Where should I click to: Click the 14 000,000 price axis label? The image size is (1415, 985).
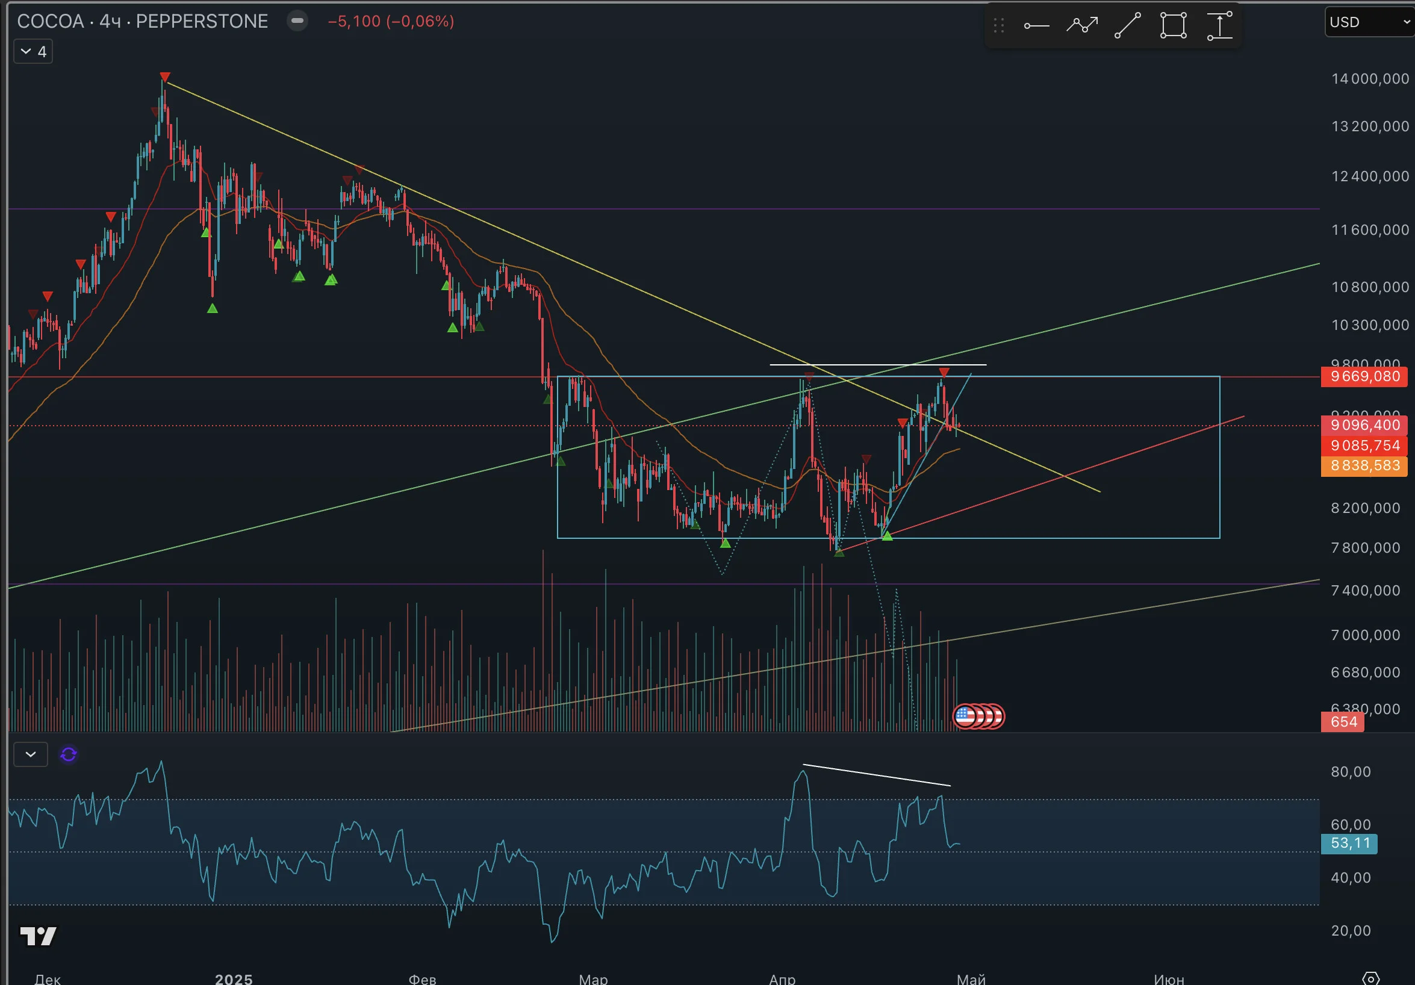click(1369, 78)
